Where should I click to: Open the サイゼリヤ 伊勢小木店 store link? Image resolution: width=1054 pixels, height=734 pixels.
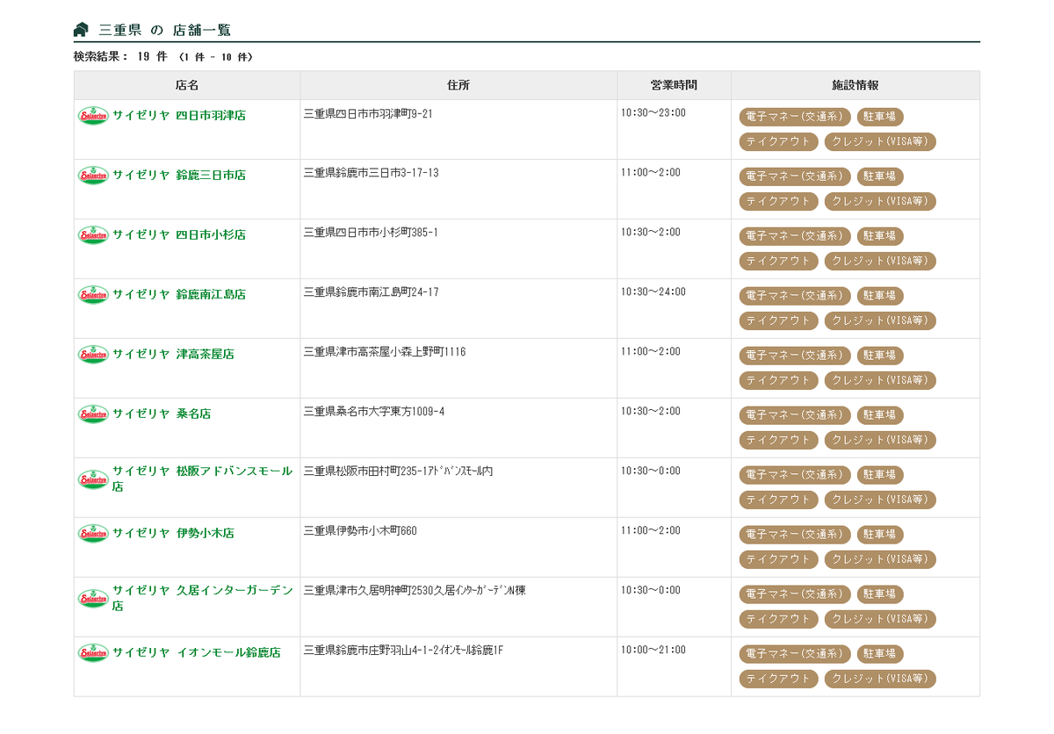pos(173,533)
